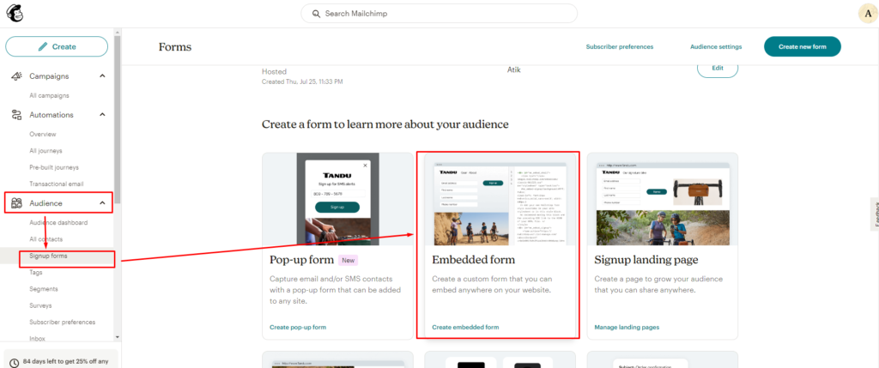Click the Embedded form title
Viewport: 879px width, 368px height.
(x=473, y=261)
